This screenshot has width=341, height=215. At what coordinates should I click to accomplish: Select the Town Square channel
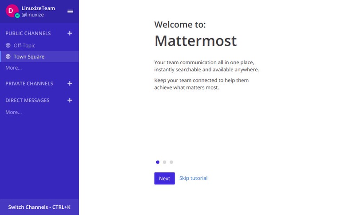[x=40, y=56]
